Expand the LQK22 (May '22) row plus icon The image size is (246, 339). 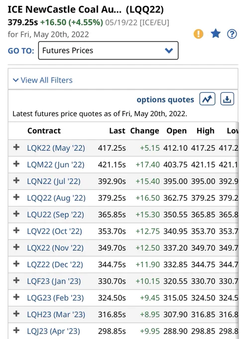coord(16,147)
